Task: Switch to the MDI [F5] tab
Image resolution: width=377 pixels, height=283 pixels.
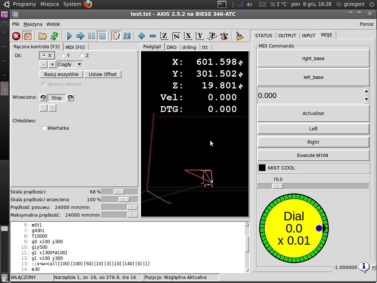Action: tap(75, 47)
